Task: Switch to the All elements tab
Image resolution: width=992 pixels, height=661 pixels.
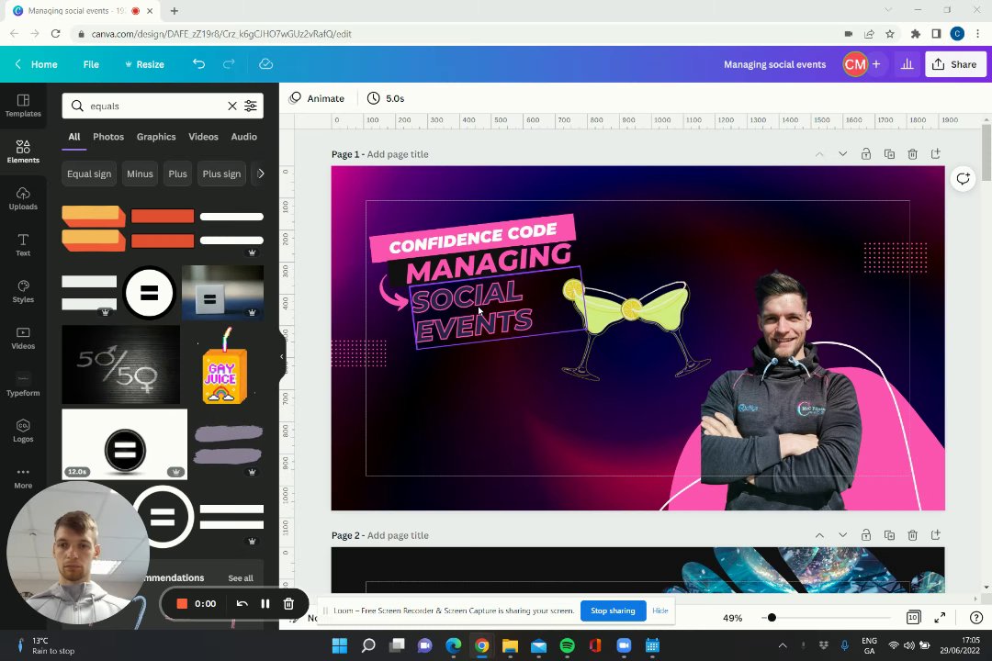Action: 74,137
